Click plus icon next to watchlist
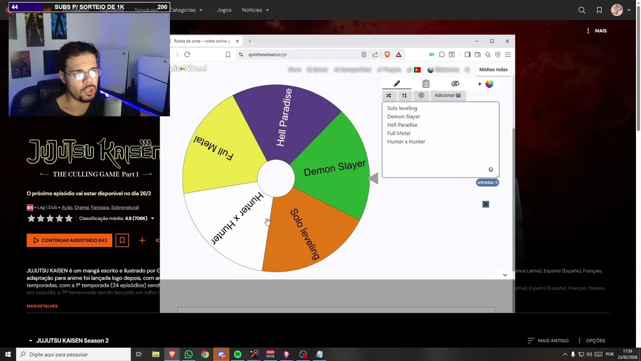Image resolution: width=641 pixels, height=361 pixels. click(142, 241)
